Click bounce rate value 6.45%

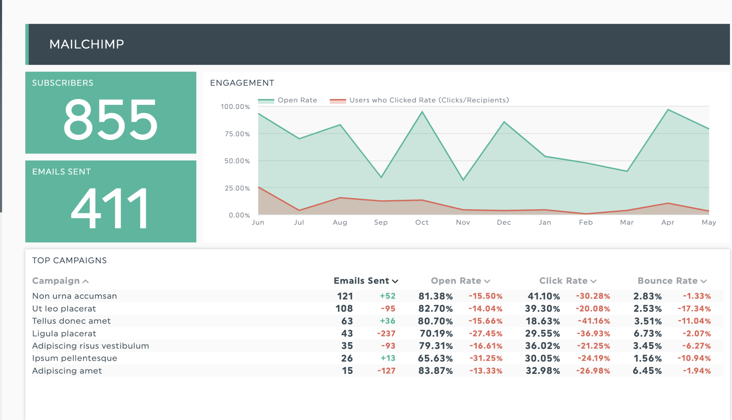coord(647,371)
